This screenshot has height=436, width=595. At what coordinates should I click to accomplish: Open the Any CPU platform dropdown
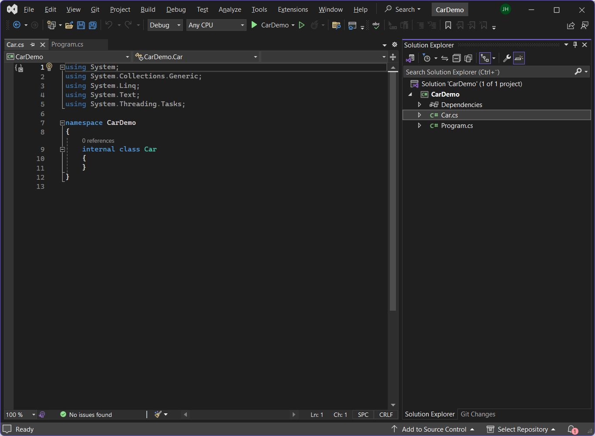coord(216,25)
